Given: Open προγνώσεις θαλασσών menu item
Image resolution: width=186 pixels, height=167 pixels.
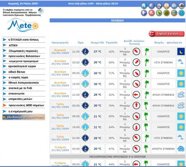Looking at the screenshot, I should (x=24, y=56).
